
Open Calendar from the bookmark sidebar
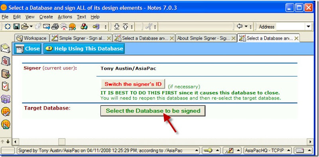click(x=6, y=61)
